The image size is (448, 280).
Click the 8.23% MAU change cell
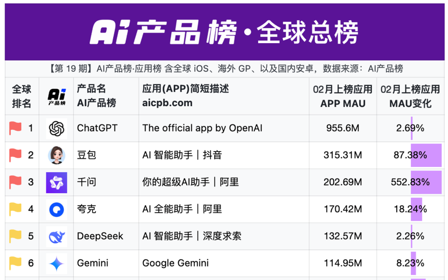tap(410, 263)
